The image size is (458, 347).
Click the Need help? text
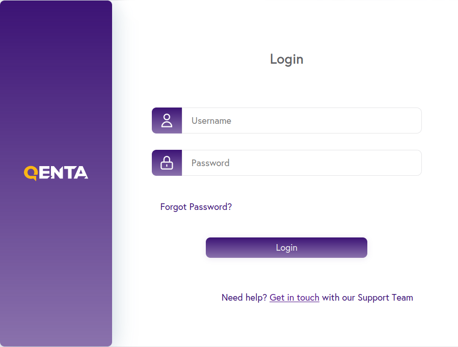point(244,298)
